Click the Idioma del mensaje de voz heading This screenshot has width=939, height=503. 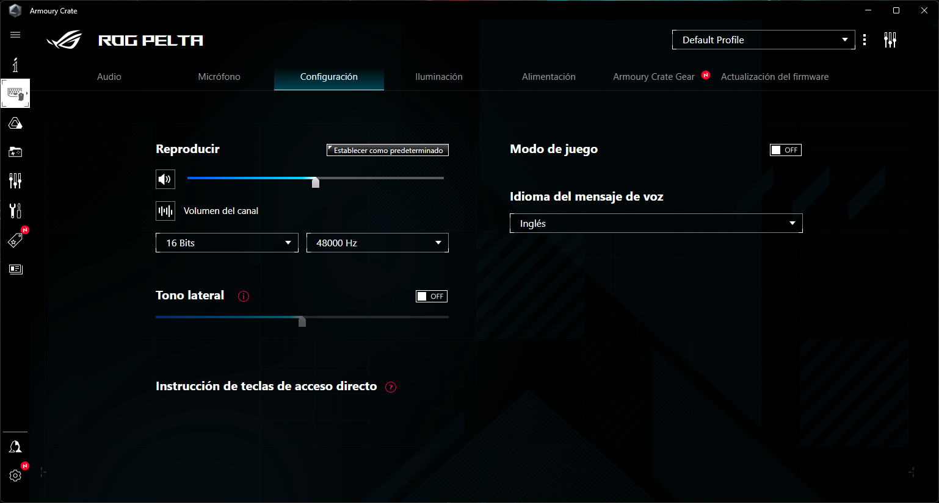(586, 197)
